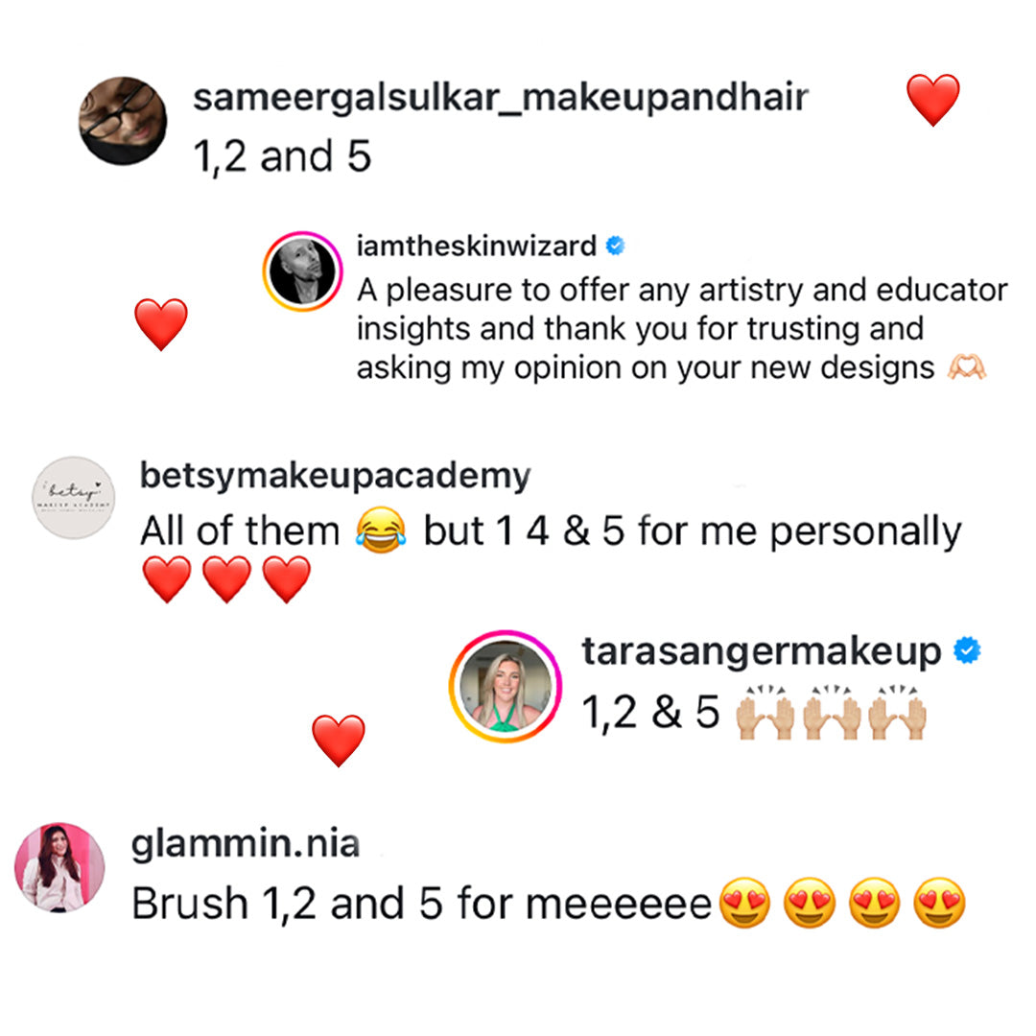
Task: Click tarasangermakeup's blue verified badge
Action: tap(966, 652)
